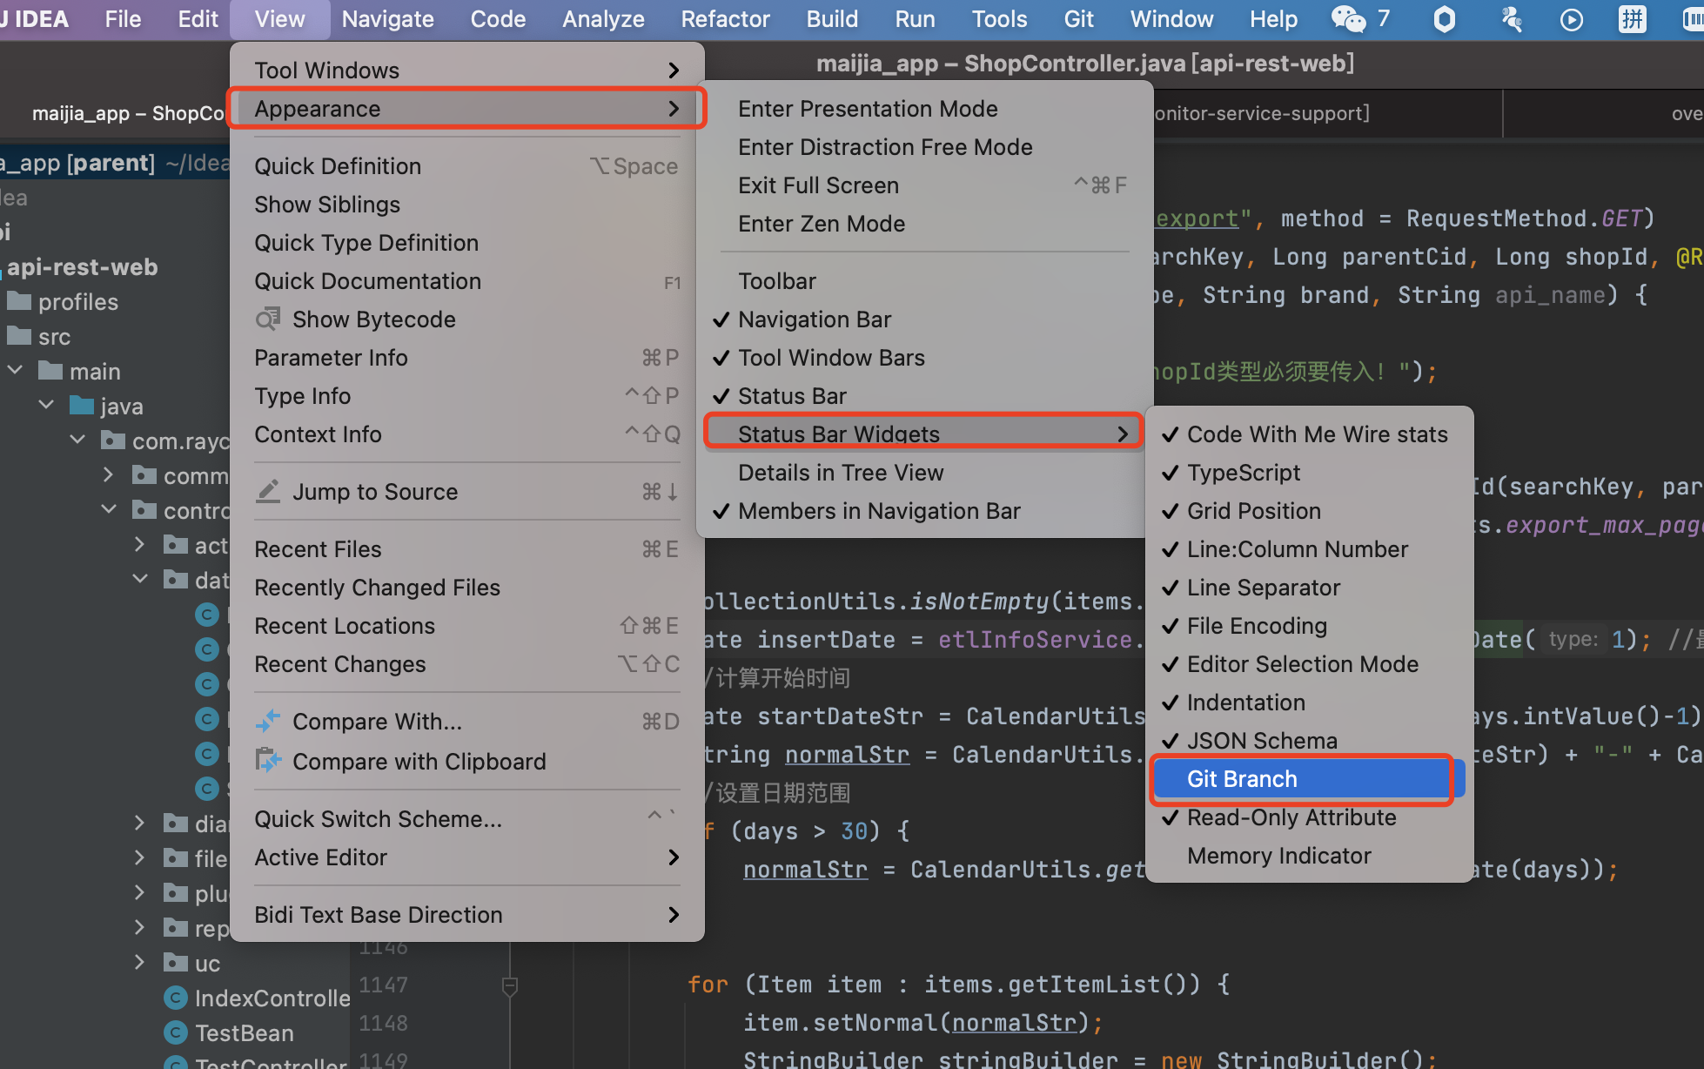Collapse the java folder in tree
The image size is (1704, 1069).
[x=47, y=406]
